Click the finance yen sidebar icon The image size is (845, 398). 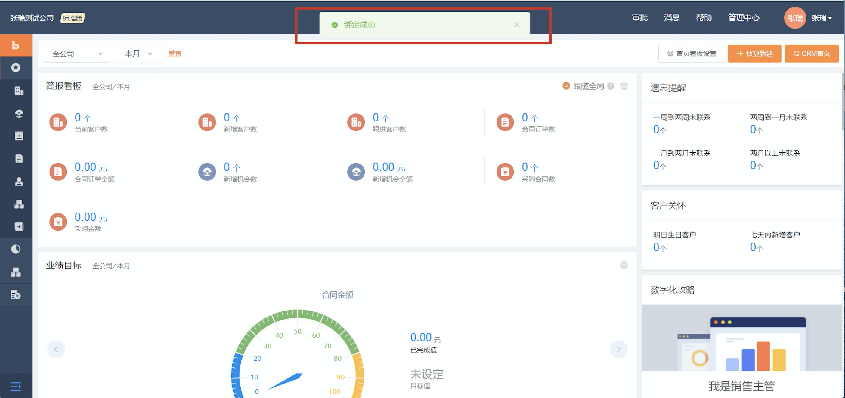pyautogui.click(x=15, y=295)
